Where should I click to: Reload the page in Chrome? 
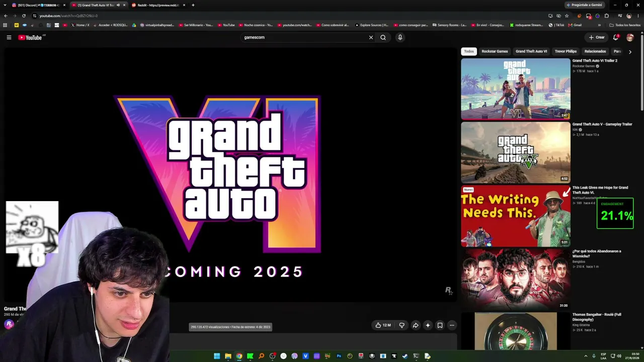coord(24,16)
